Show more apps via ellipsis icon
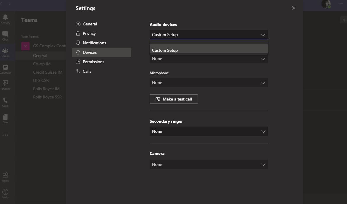 pos(5,135)
